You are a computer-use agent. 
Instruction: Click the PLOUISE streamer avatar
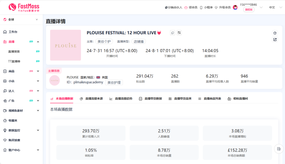pyautogui.click(x=55, y=80)
